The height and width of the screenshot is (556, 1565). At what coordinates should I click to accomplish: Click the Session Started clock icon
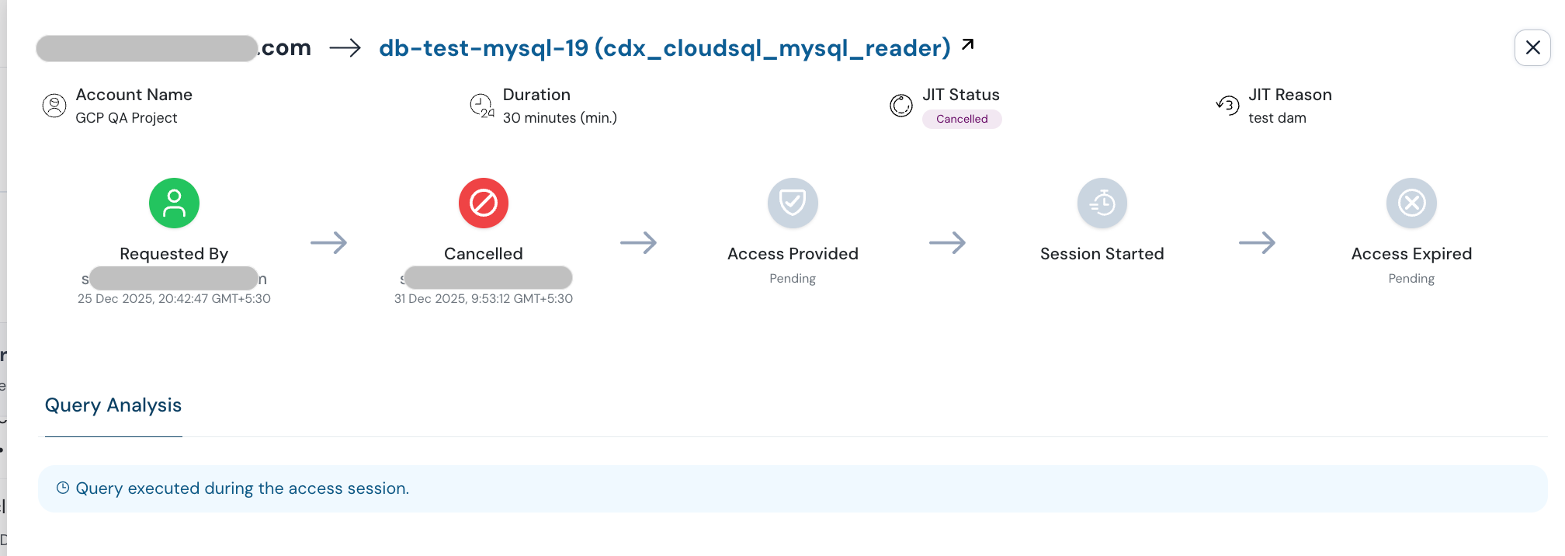tap(1102, 203)
